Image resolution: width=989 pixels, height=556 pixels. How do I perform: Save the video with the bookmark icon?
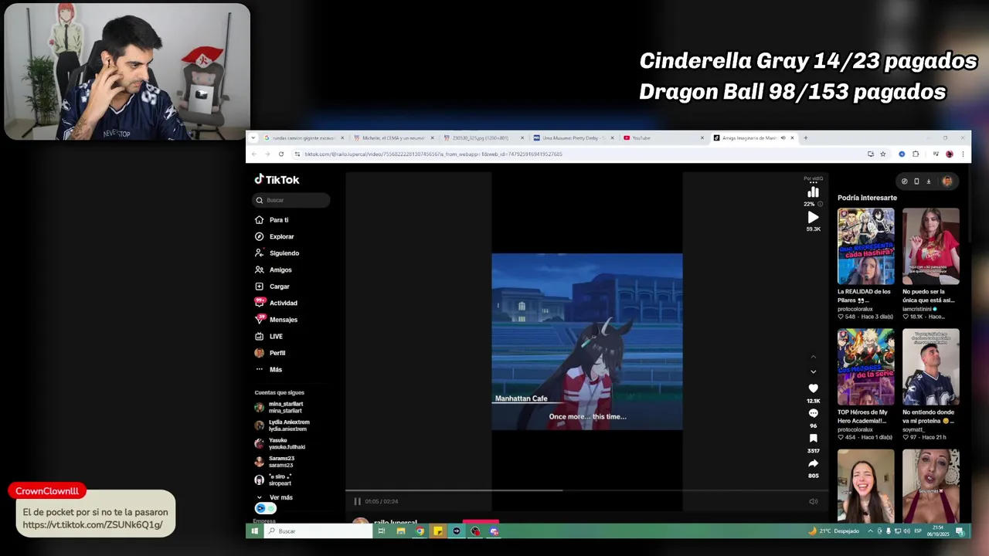click(813, 439)
